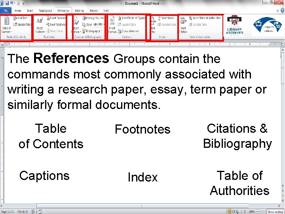This screenshot has width=285, height=214.
Task: Click the macro recording status bar icon
Action: (x=40, y=212)
